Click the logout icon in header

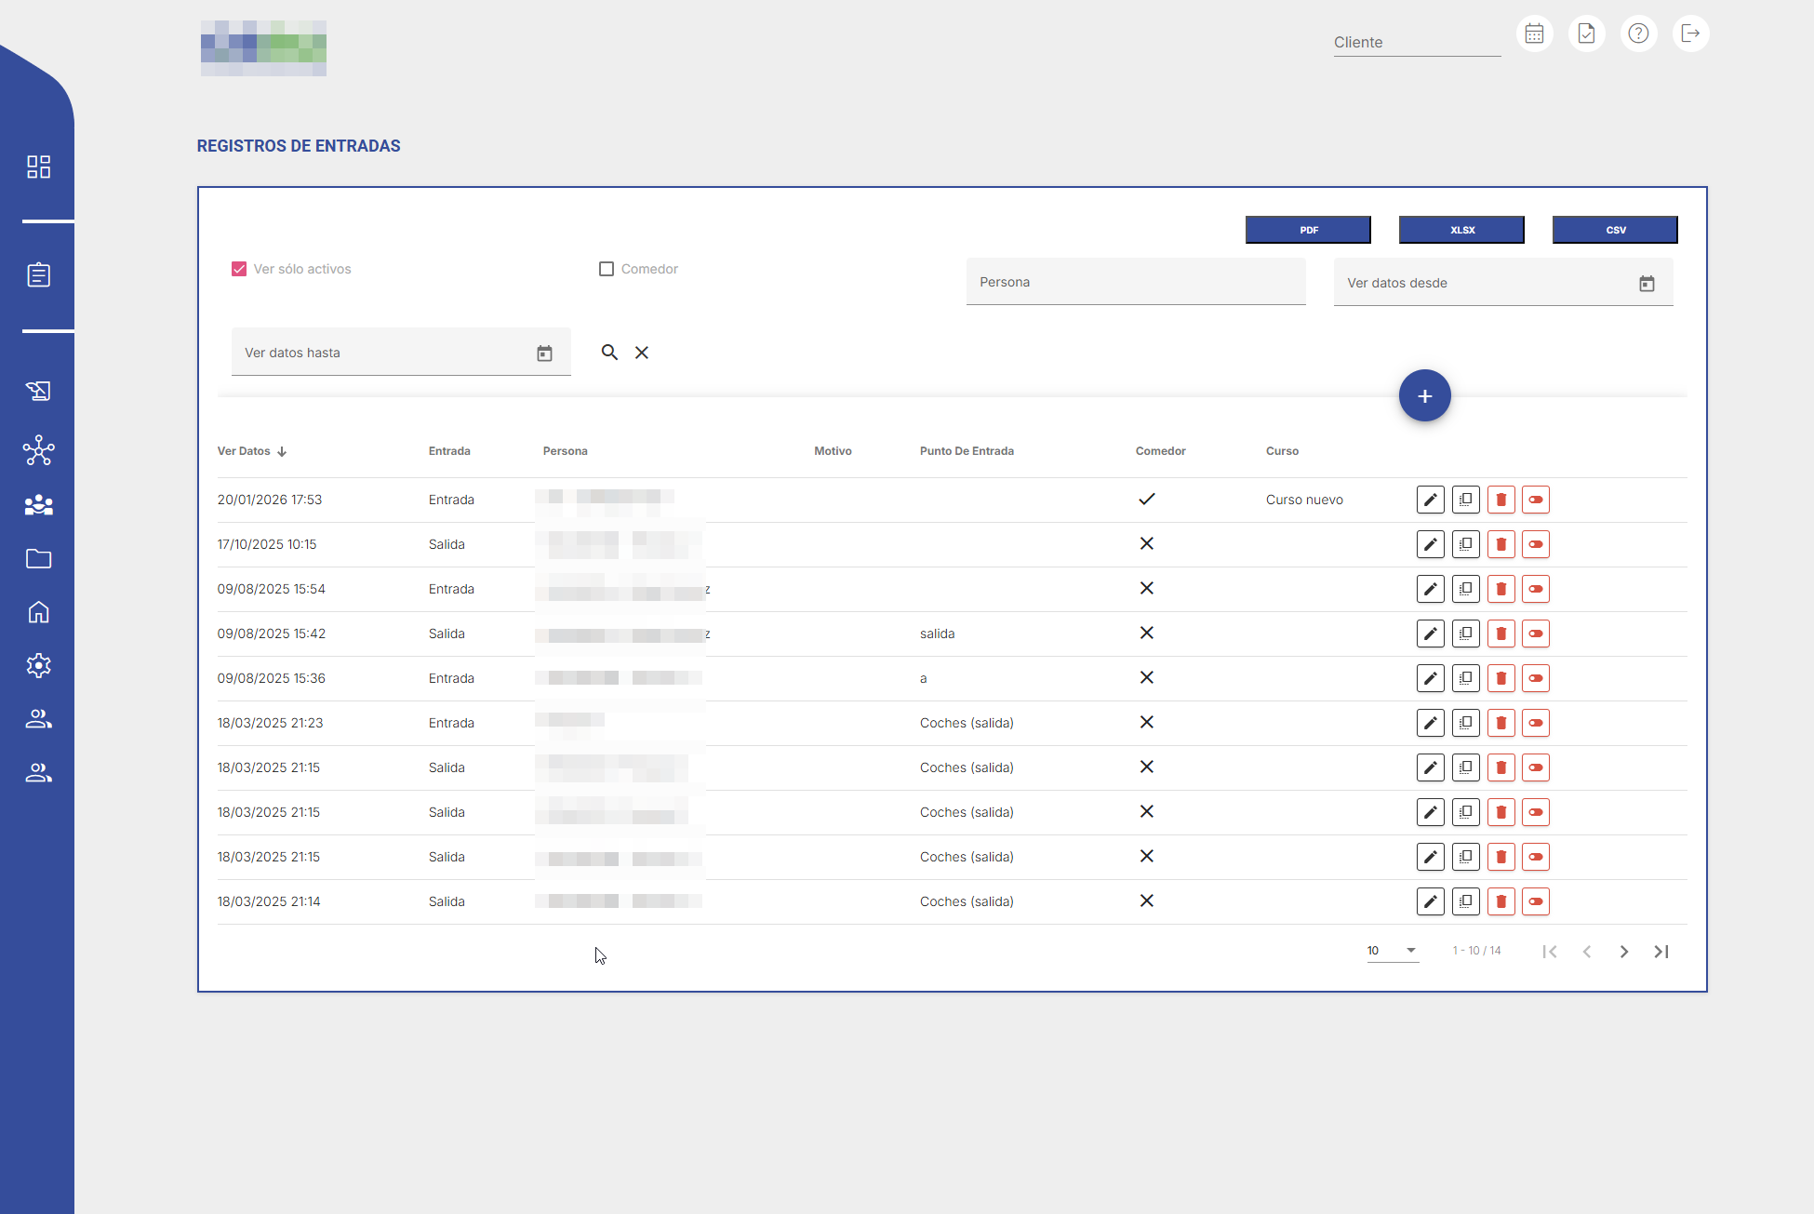point(1690,34)
